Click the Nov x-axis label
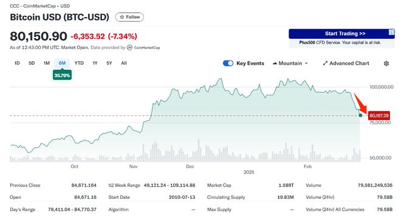The image size is (401, 219). click(133, 167)
